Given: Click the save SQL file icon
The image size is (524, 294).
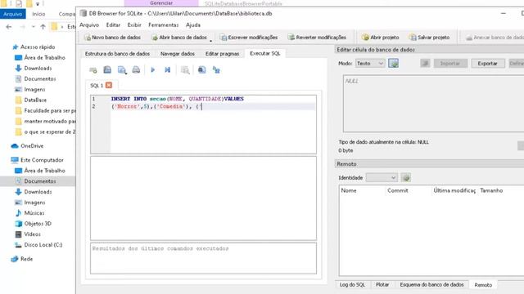Looking at the screenshot, I should [x=122, y=70].
